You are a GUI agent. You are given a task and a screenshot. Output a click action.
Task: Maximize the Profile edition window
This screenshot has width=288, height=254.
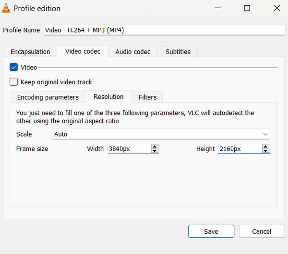pyautogui.click(x=247, y=8)
